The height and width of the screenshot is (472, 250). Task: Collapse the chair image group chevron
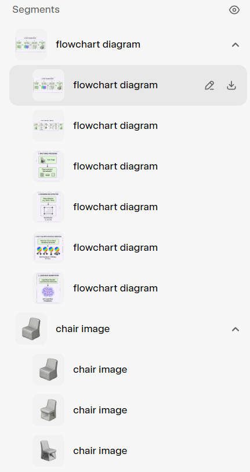235,329
